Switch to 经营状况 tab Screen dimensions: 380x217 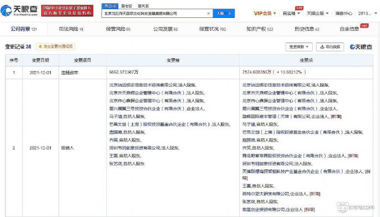click(x=213, y=29)
